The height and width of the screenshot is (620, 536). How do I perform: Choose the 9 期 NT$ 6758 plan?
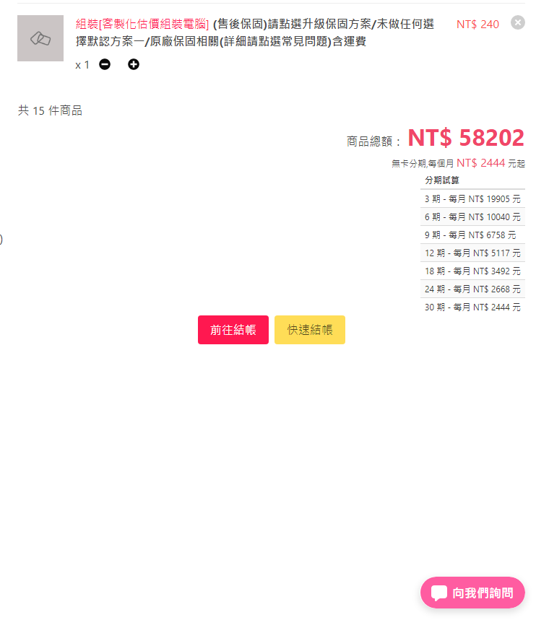472,235
